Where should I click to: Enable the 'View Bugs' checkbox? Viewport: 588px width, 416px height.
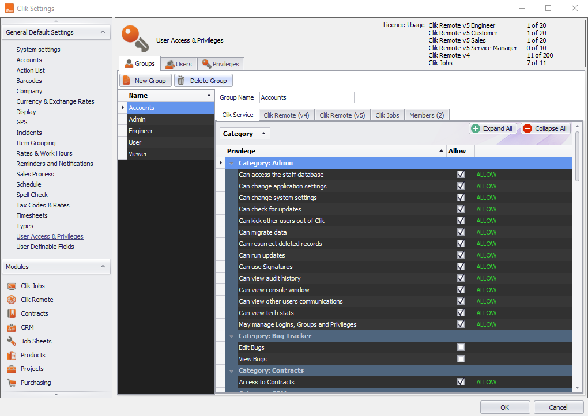461,359
